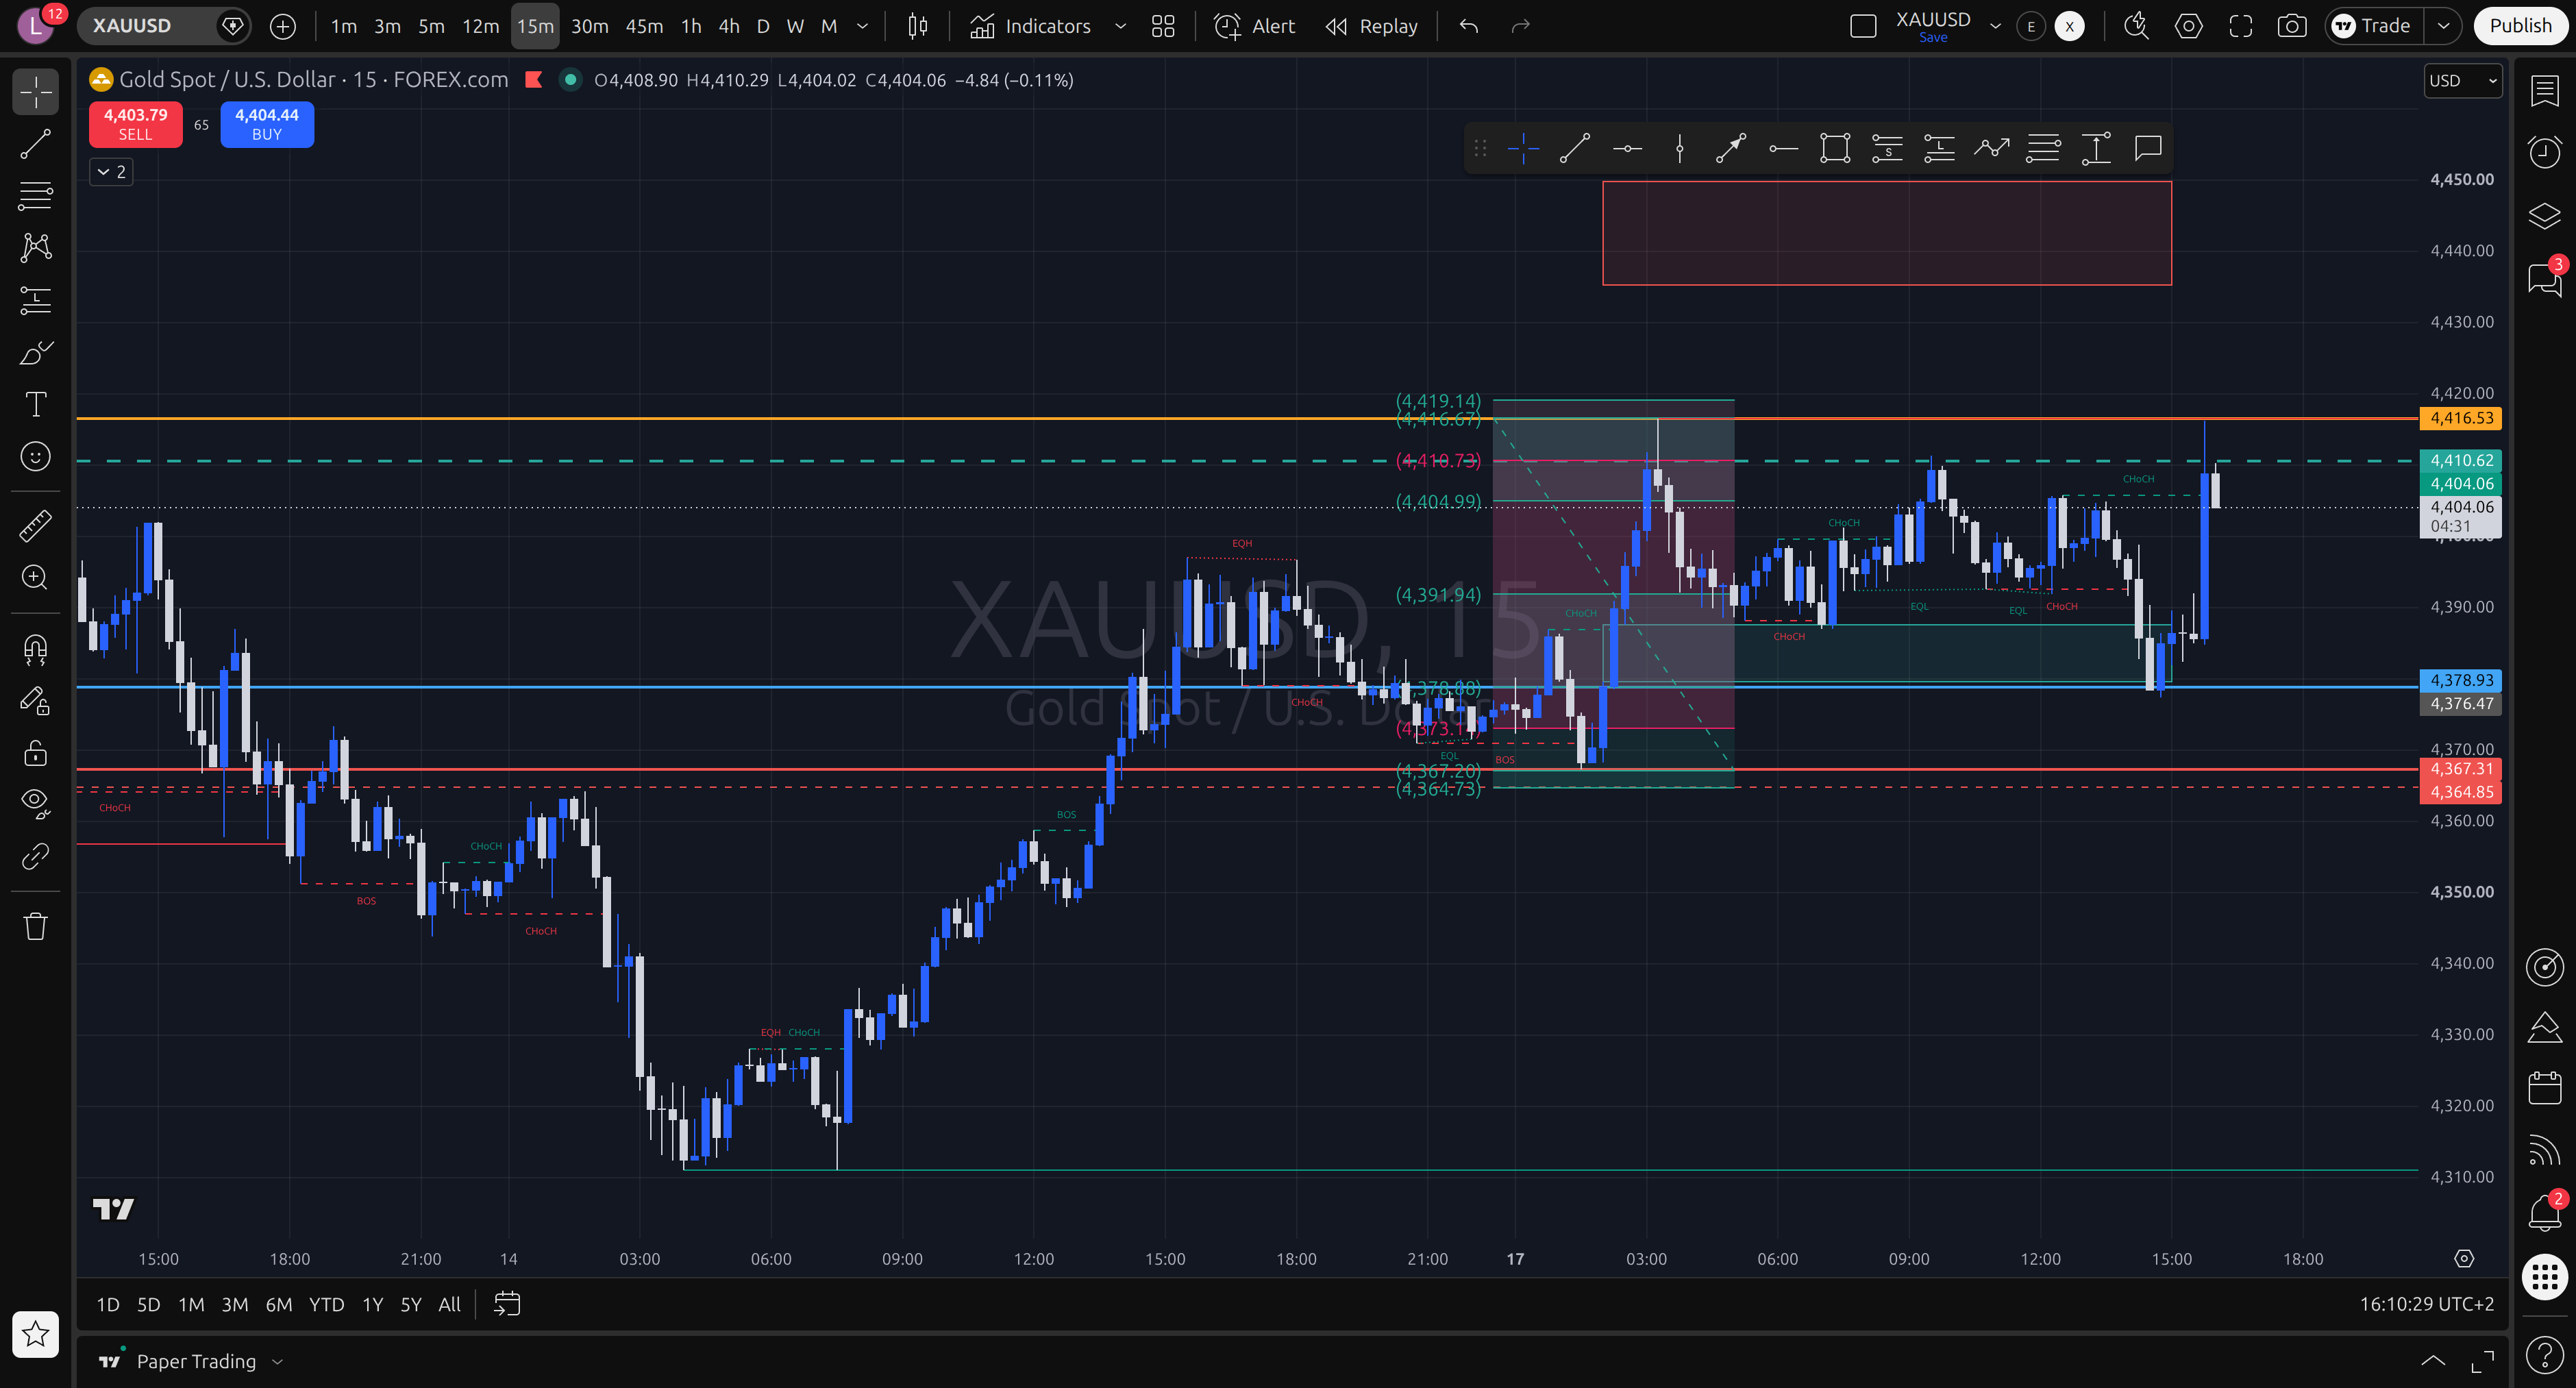Image resolution: width=2576 pixels, height=1388 pixels.
Task: Undo the last chart action
Action: (x=1468, y=26)
